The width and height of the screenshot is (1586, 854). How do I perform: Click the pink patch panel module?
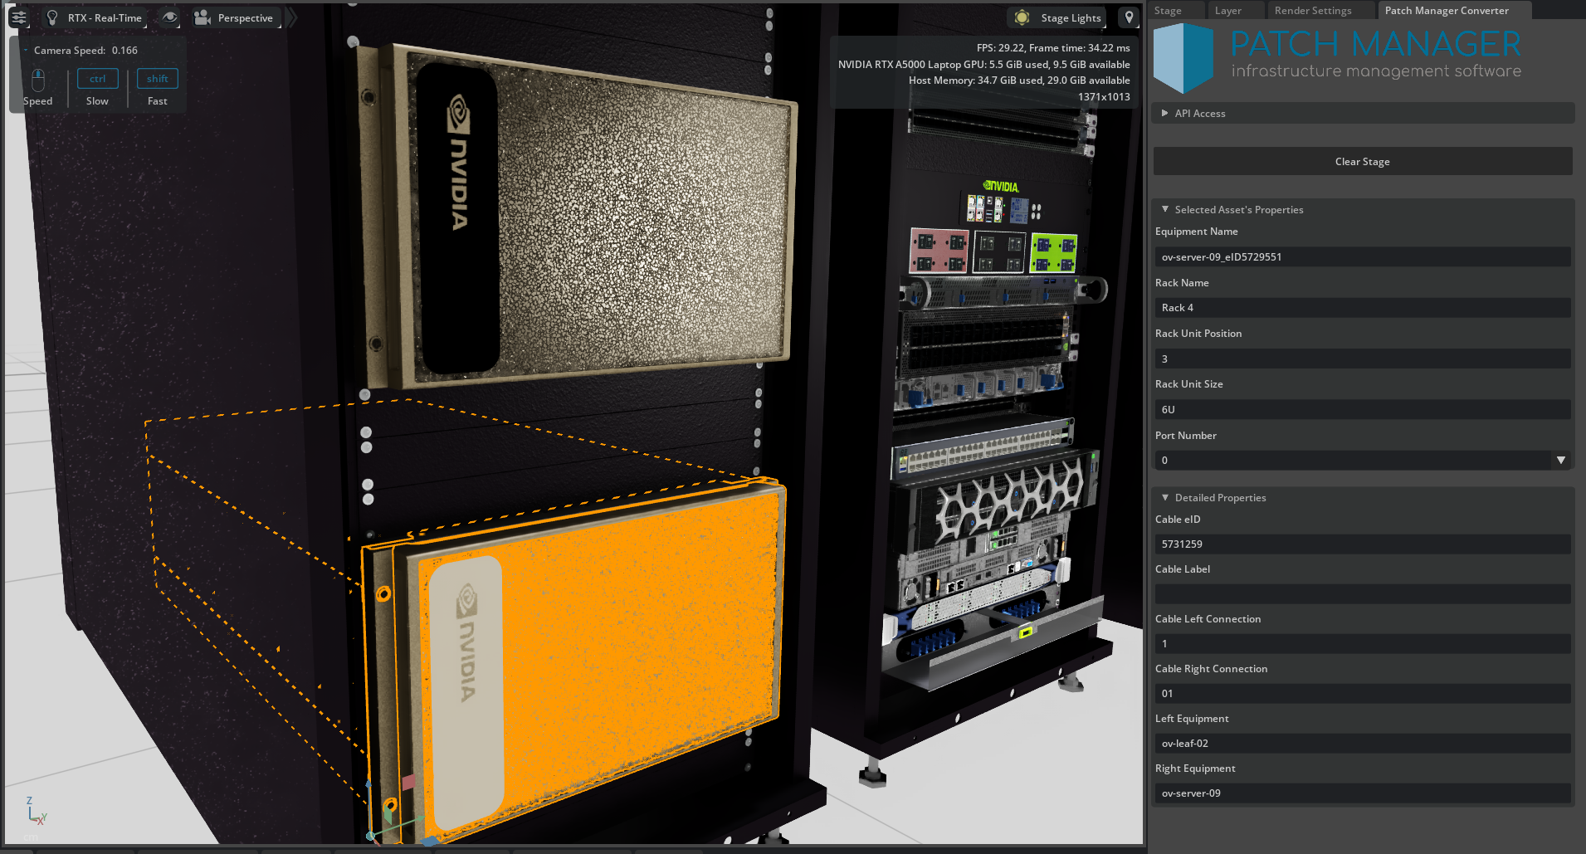(x=939, y=251)
